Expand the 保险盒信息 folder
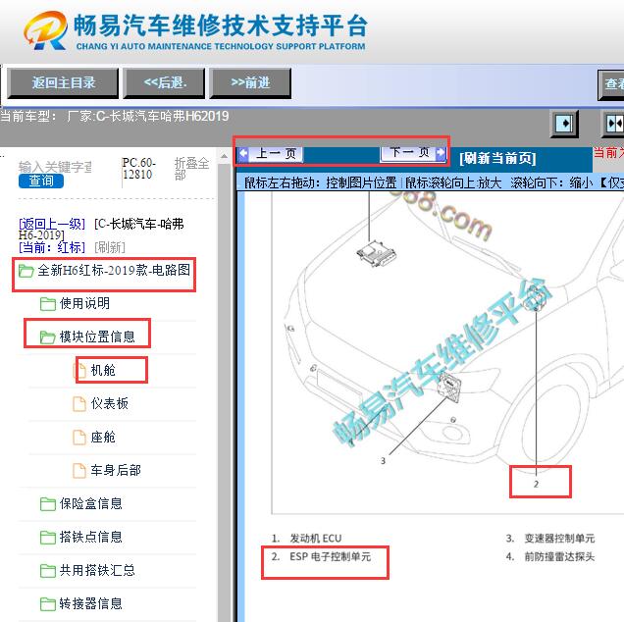624x622 pixels. pos(90,504)
